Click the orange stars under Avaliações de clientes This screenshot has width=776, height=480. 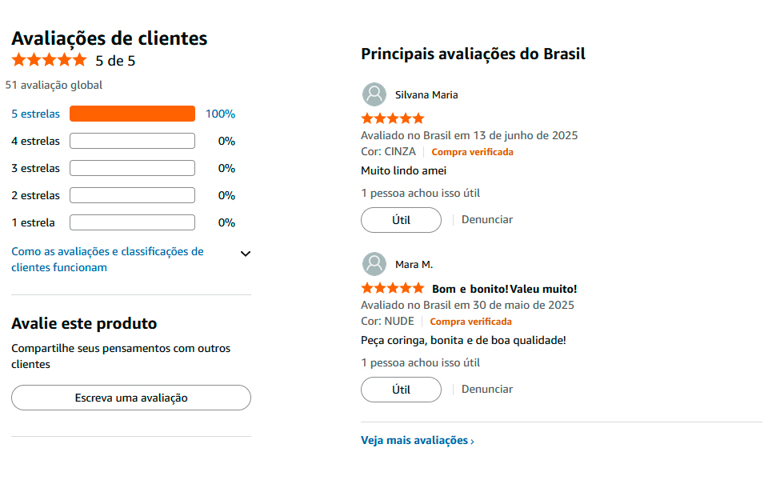48,59
